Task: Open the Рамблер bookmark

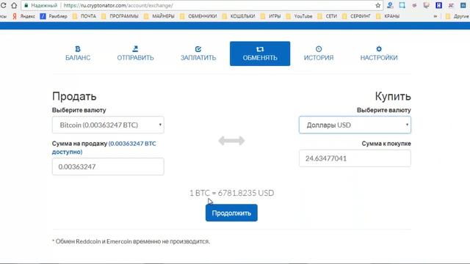Action: [54, 16]
